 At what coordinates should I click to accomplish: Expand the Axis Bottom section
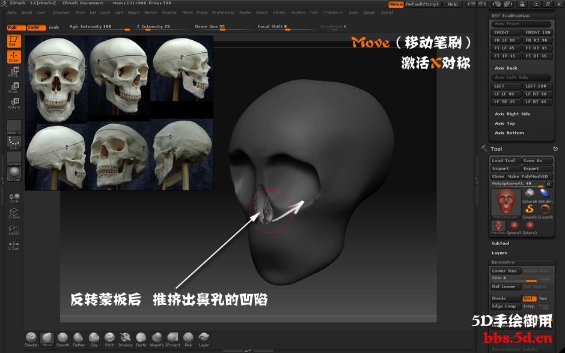pos(509,133)
